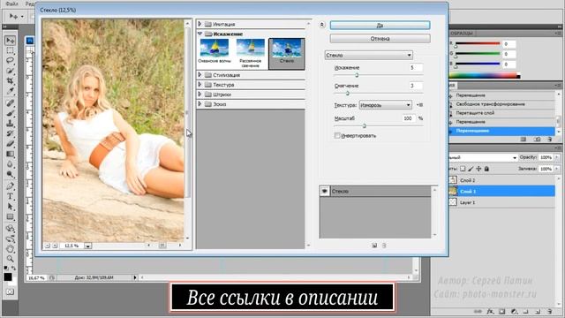Image resolution: width=565 pixels, height=318 pixels.
Task: Adjust the Искажение slider
Action: point(357,75)
